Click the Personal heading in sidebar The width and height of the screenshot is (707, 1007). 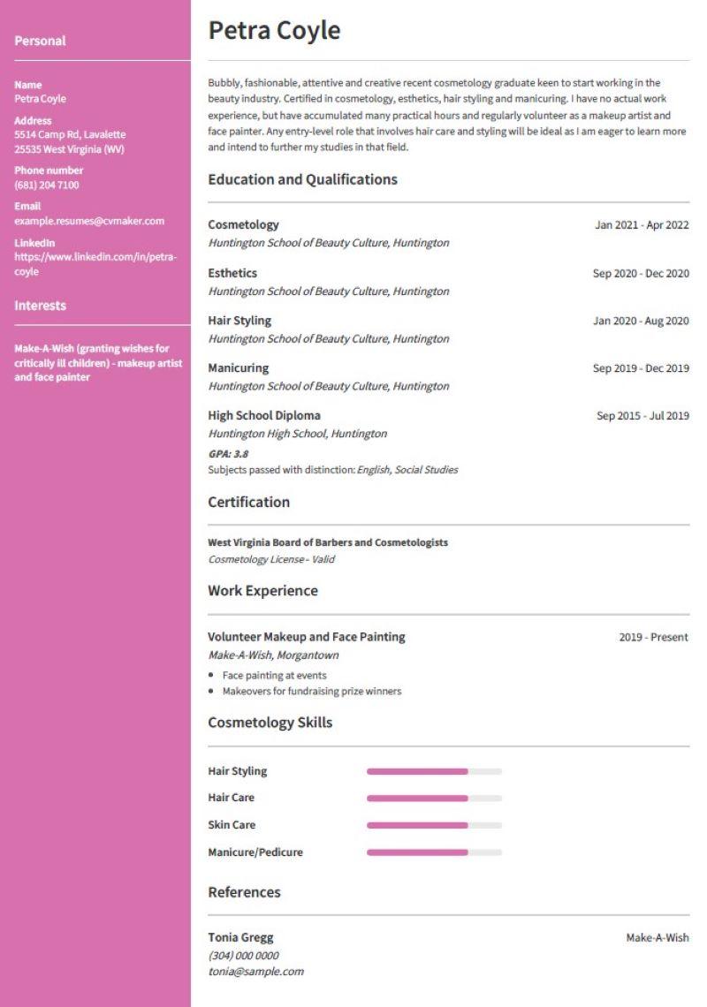pos(40,41)
